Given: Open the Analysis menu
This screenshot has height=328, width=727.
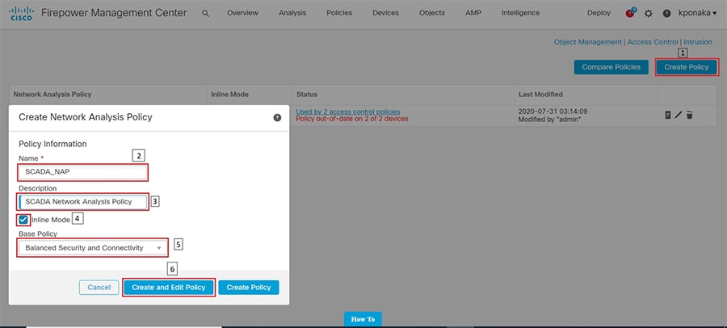Looking at the screenshot, I should [292, 13].
